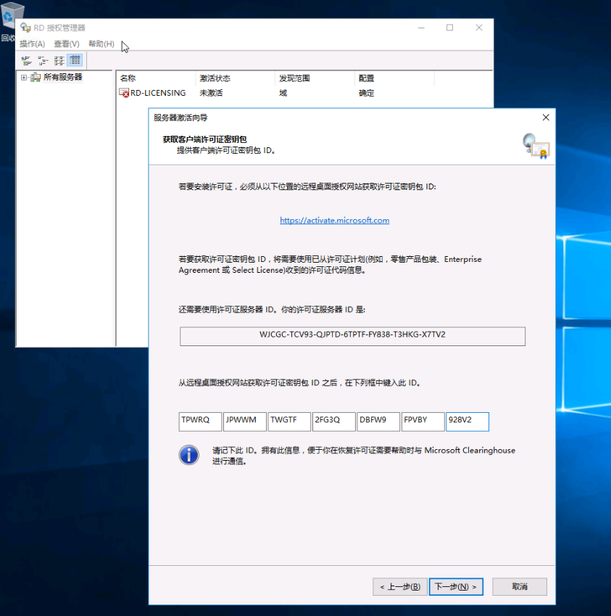The height and width of the screenshot is (616, 611).
Task: Click the 所有服务器 tree node icon
Action: 35,77
